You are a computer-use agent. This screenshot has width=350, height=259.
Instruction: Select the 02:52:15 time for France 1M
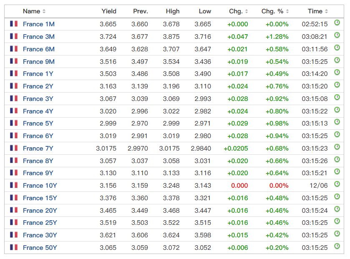pos(315,24)
